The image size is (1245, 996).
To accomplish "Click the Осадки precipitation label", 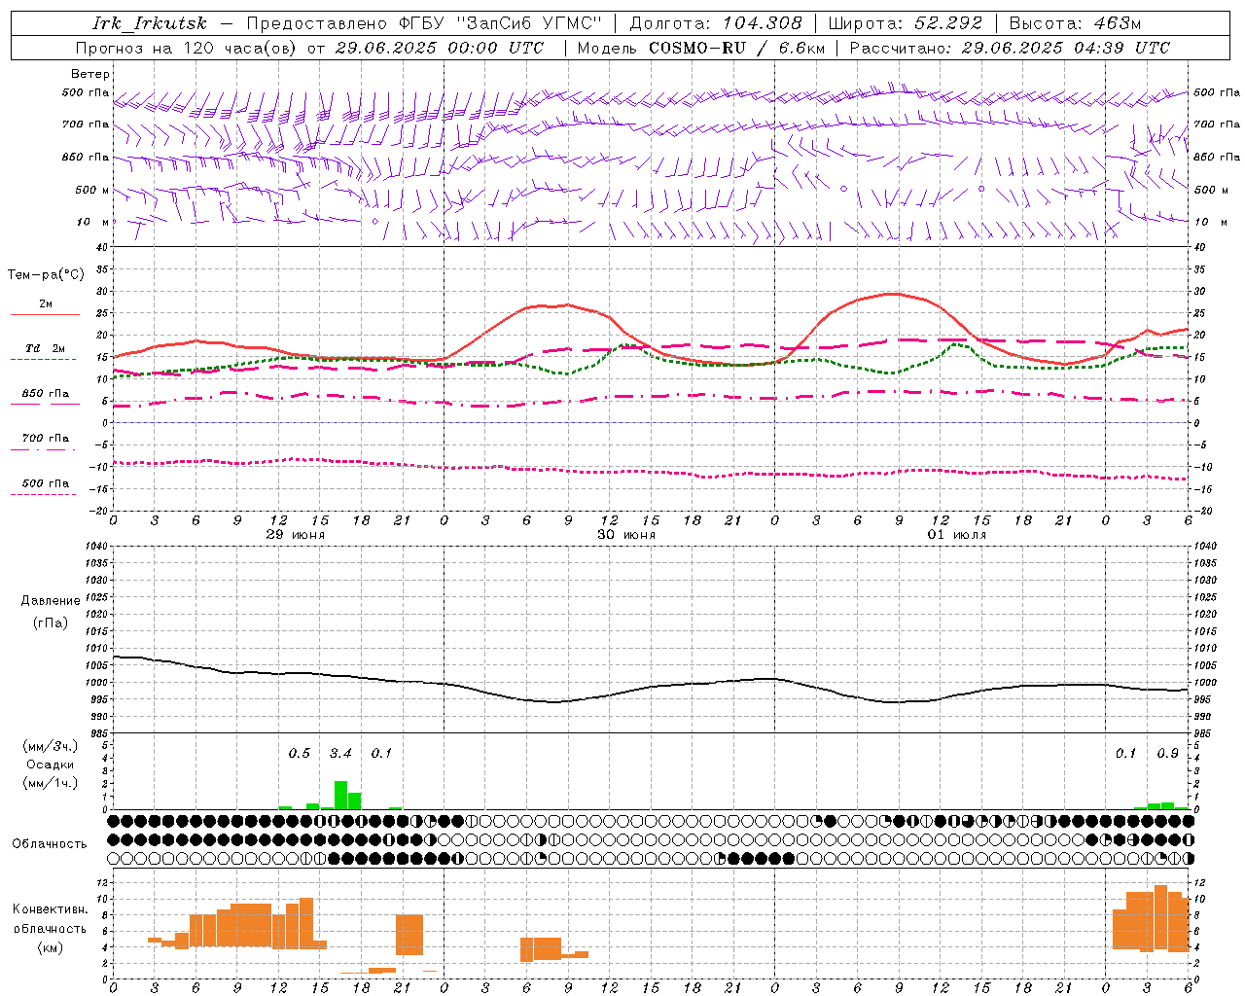I will click(51, 765).
